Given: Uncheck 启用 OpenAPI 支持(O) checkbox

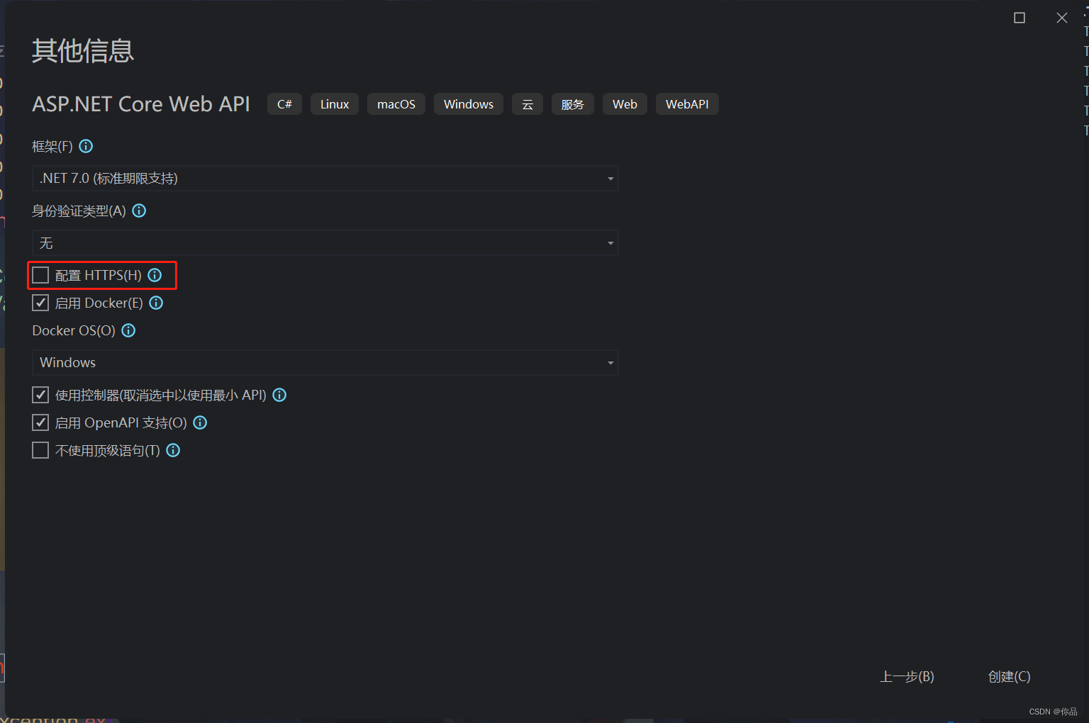Looking at the screenshot, I should (x=40, y=422).
